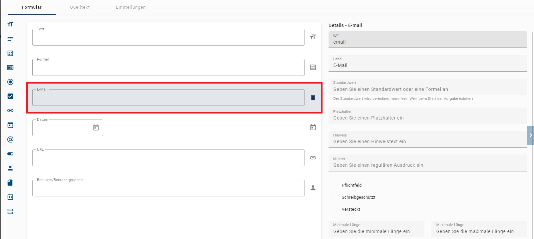Select the text field tool in sidebar
534x239 pixels.
(10, 24)
